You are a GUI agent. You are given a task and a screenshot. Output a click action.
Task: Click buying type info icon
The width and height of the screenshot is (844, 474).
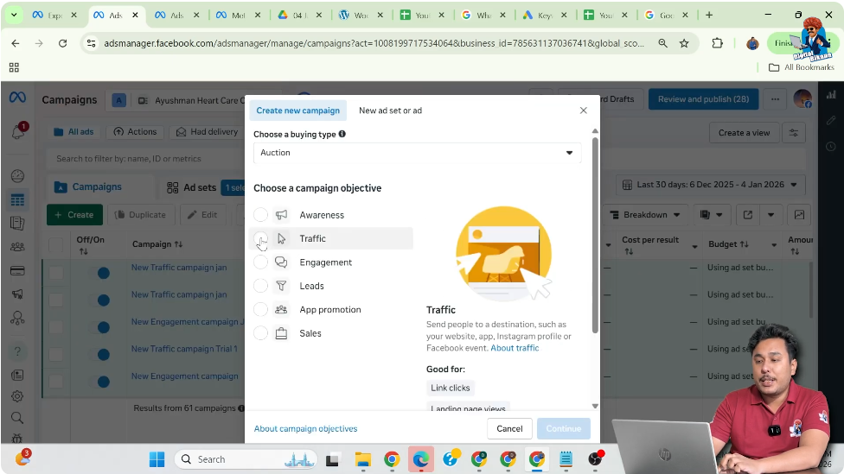coord(342,134)
